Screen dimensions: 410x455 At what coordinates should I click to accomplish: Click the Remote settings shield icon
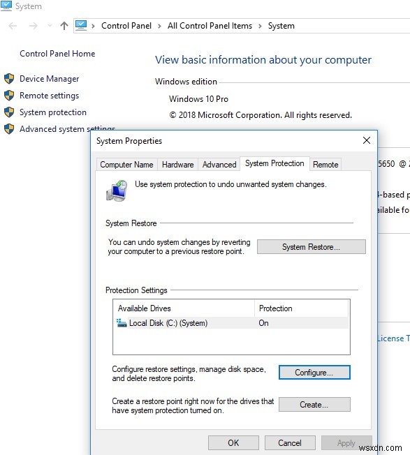pos(9,96)
